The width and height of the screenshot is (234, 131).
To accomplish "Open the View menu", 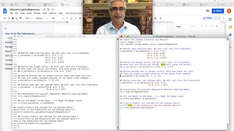I will point(22,13).
